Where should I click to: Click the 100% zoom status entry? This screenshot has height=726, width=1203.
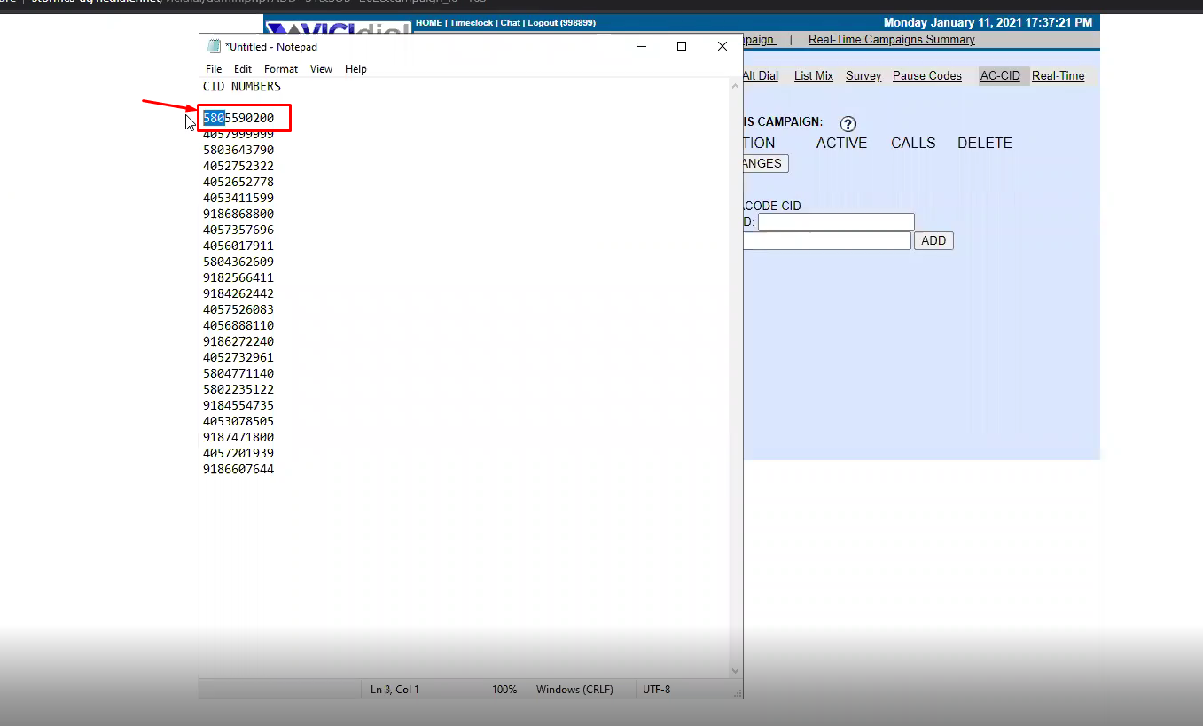(504, 689)
